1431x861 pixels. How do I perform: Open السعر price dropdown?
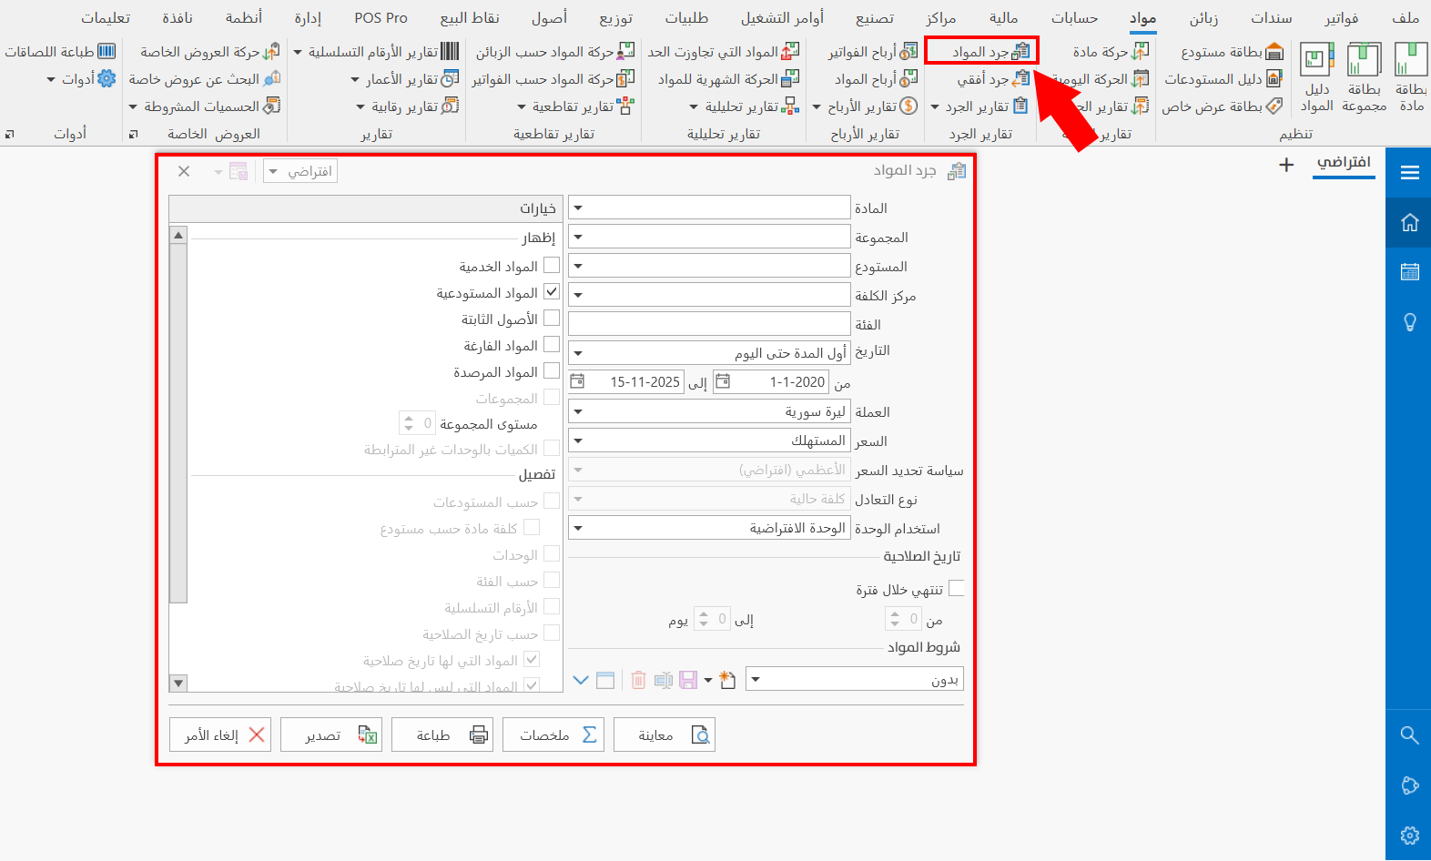coord(579,441)
